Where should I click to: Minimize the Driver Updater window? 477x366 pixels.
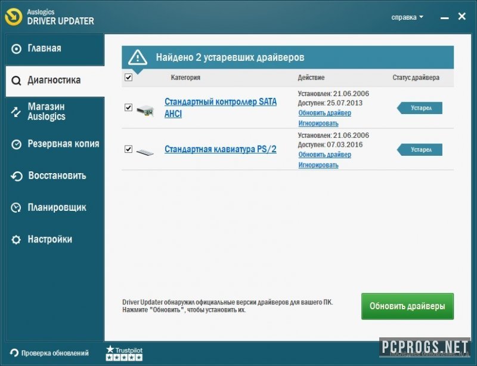(x=444, y=18)
